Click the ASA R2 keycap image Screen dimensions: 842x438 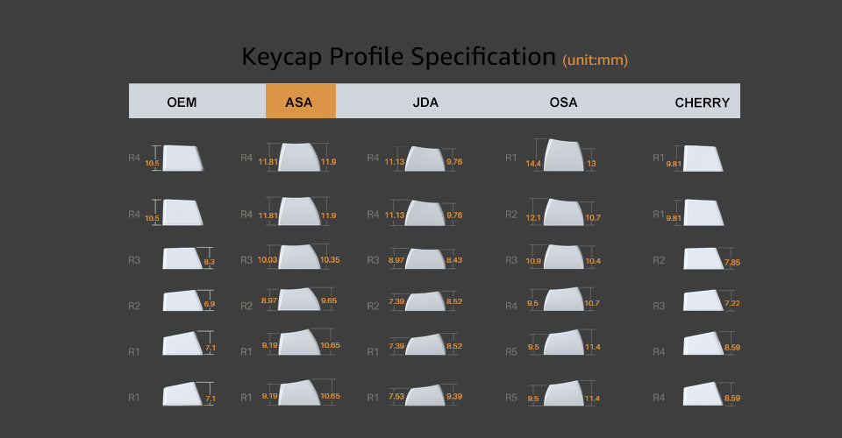[298, 300]
